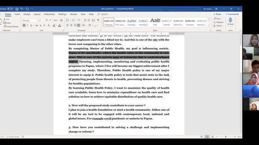Click the Save icon in title bar
The image size is (259, 145).
[17, 9]
